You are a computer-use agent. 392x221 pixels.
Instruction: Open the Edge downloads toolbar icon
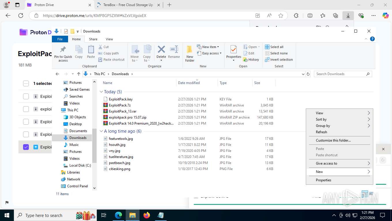point(348,16)
